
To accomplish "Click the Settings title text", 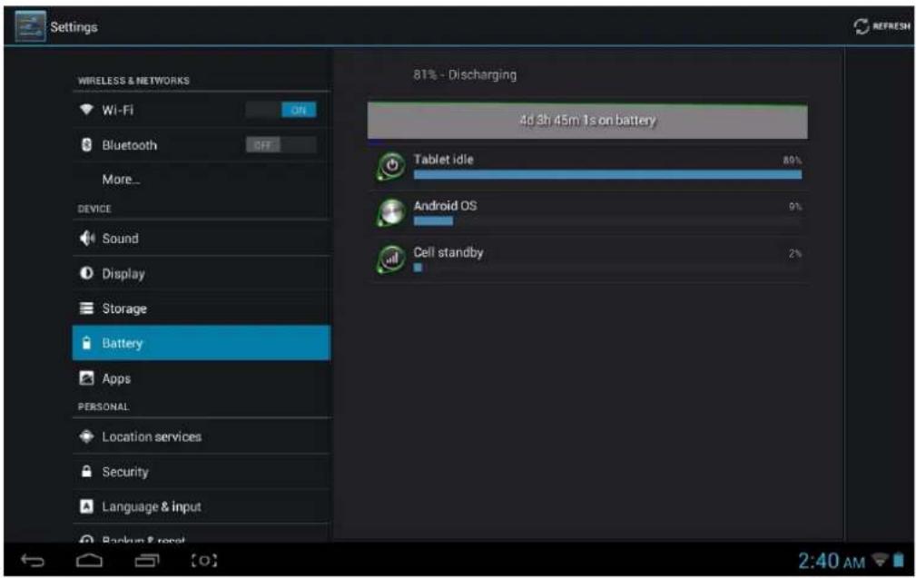I will [74, 27].
